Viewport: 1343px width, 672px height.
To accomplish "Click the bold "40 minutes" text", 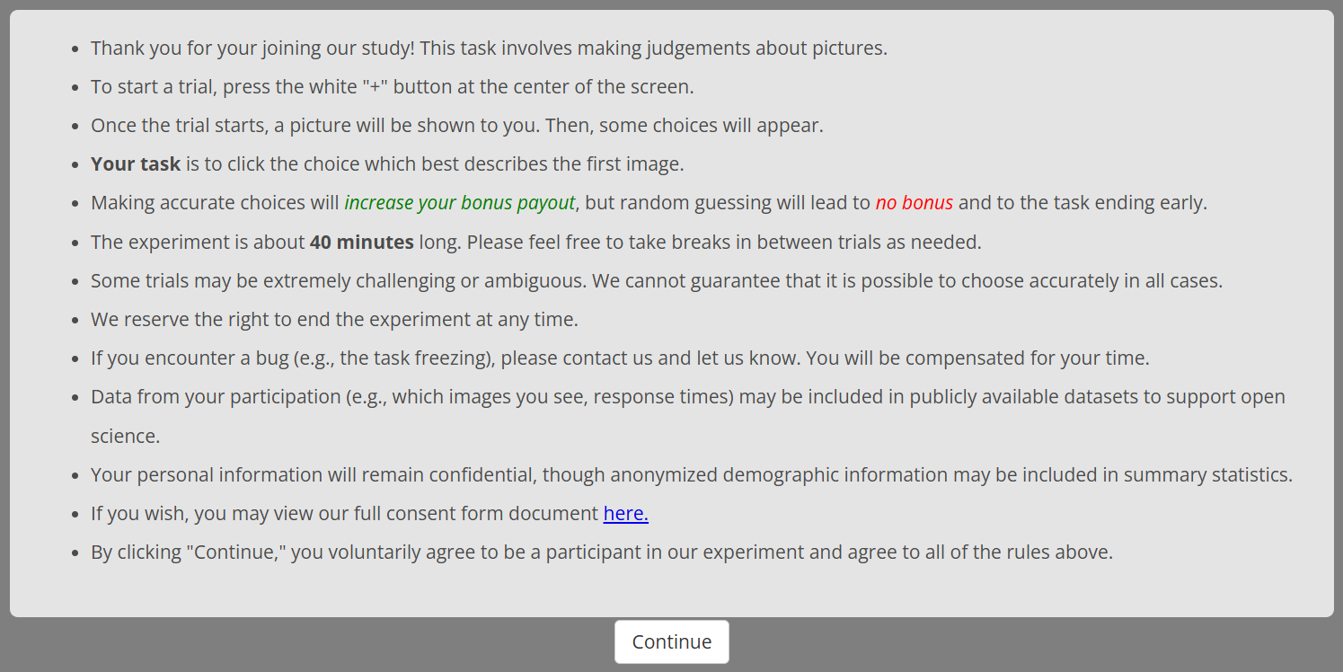I will [x=361, y=242].
